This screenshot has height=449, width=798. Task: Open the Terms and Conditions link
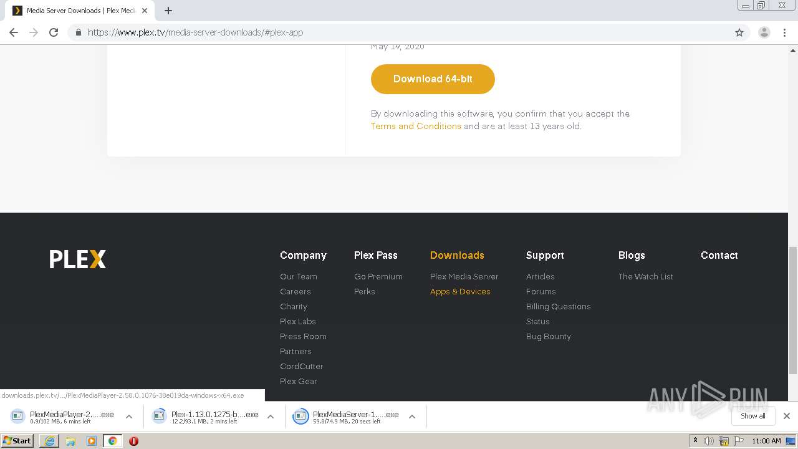(x=416, y=126)
